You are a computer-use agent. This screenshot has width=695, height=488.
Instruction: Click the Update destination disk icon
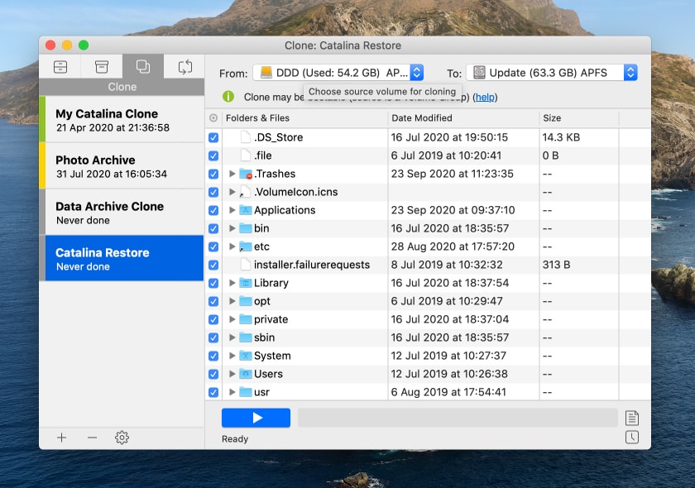click(x=479, y=72)
